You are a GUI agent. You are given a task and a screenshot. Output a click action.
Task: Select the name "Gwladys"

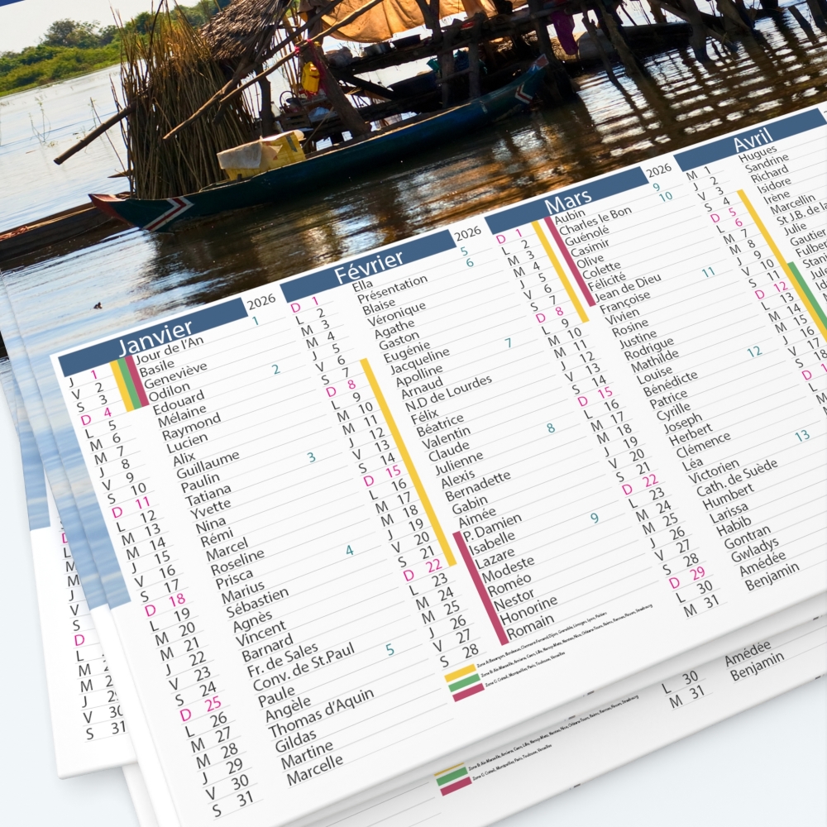click(x=754, y=550)
